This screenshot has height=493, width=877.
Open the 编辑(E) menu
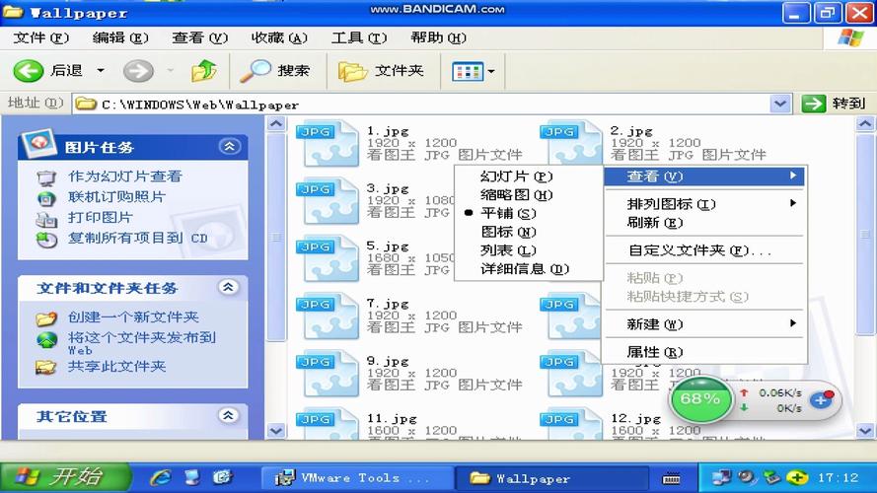coord(120,38)
